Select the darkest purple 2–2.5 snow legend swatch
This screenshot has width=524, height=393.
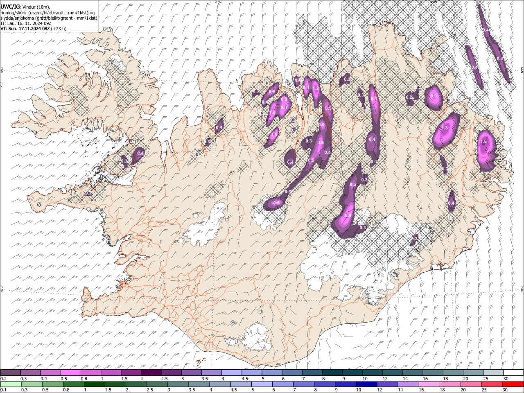click(x=151, y=373)
